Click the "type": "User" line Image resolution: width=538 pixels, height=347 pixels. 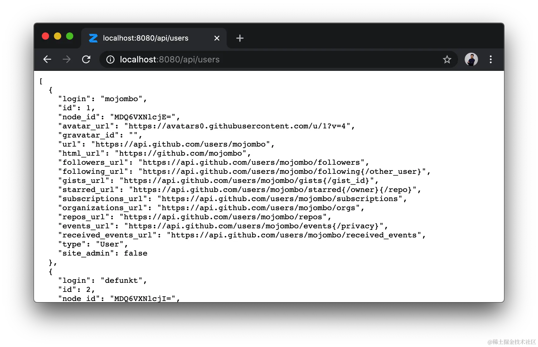click(93, 244)
